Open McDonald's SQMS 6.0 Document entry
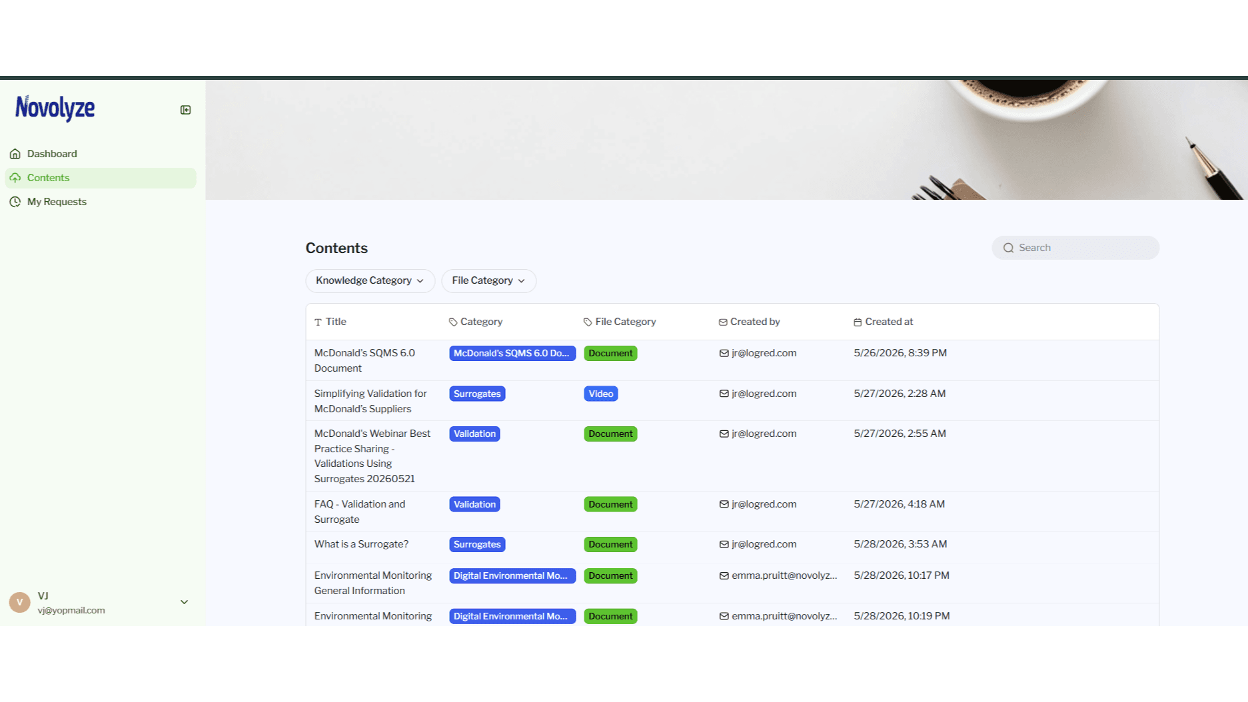The image size is (1248, 702). coord(364,360)
